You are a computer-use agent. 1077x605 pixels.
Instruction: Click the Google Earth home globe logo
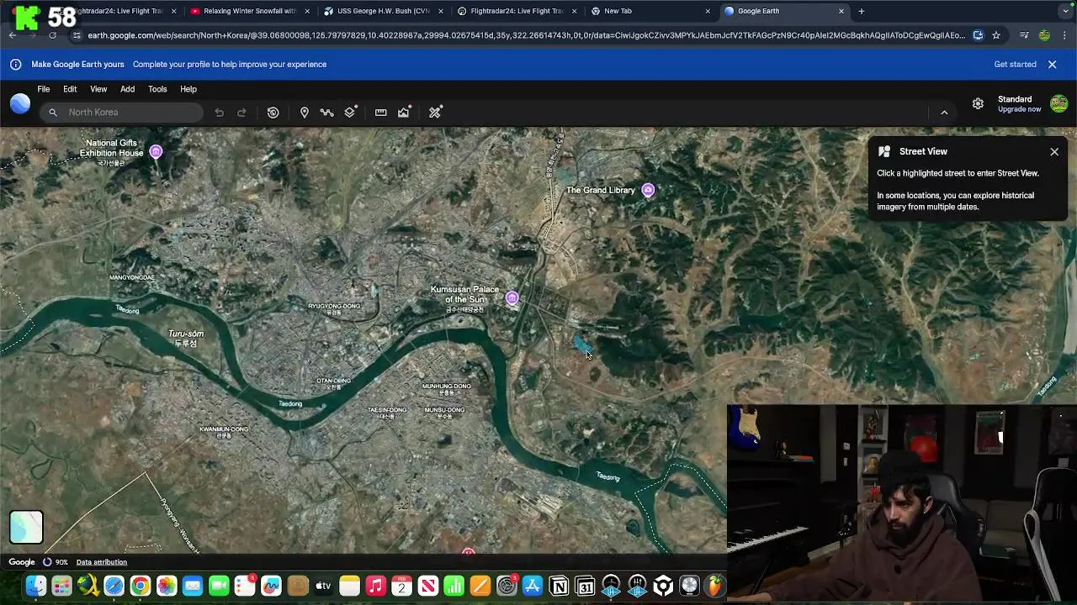pos(20,103)
